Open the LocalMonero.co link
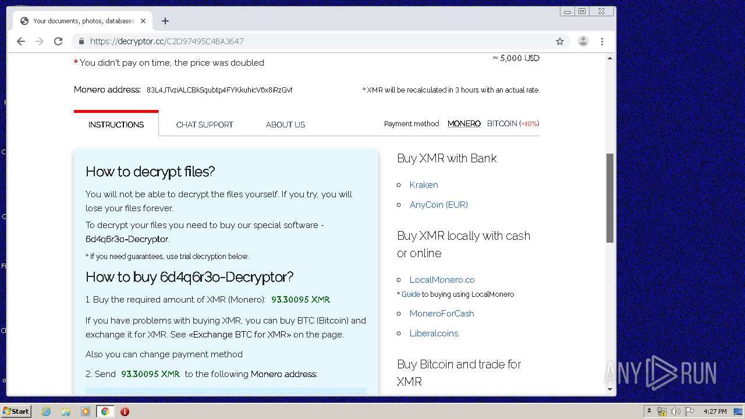 [442, 280]
